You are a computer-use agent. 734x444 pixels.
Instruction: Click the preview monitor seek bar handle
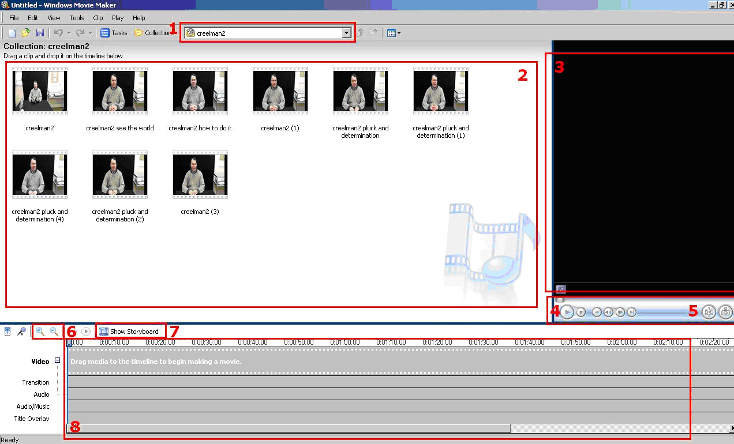560,300
